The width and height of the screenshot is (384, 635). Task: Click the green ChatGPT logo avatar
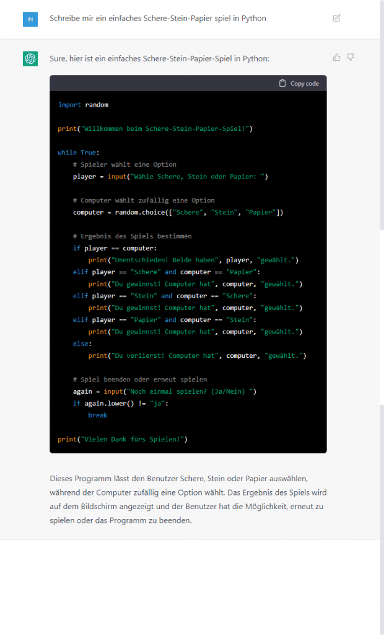click(x=30, y=59)
